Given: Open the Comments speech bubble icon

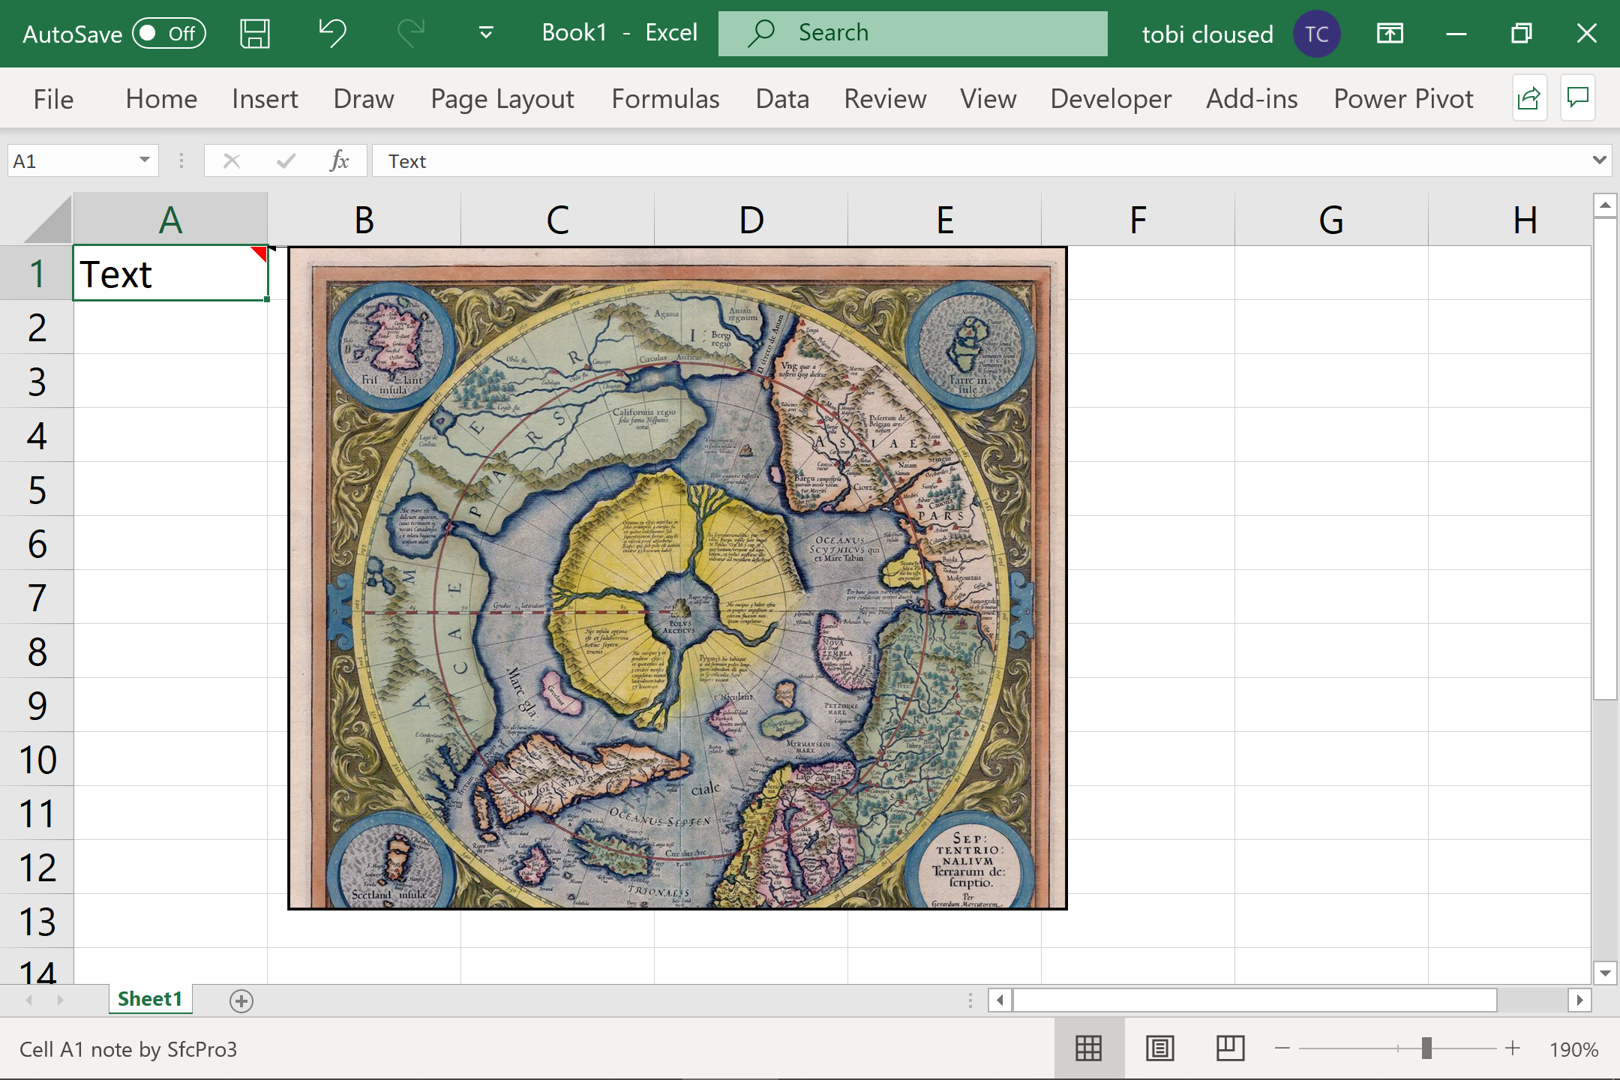Looking at the screenshot, I should coord(1578,98).
